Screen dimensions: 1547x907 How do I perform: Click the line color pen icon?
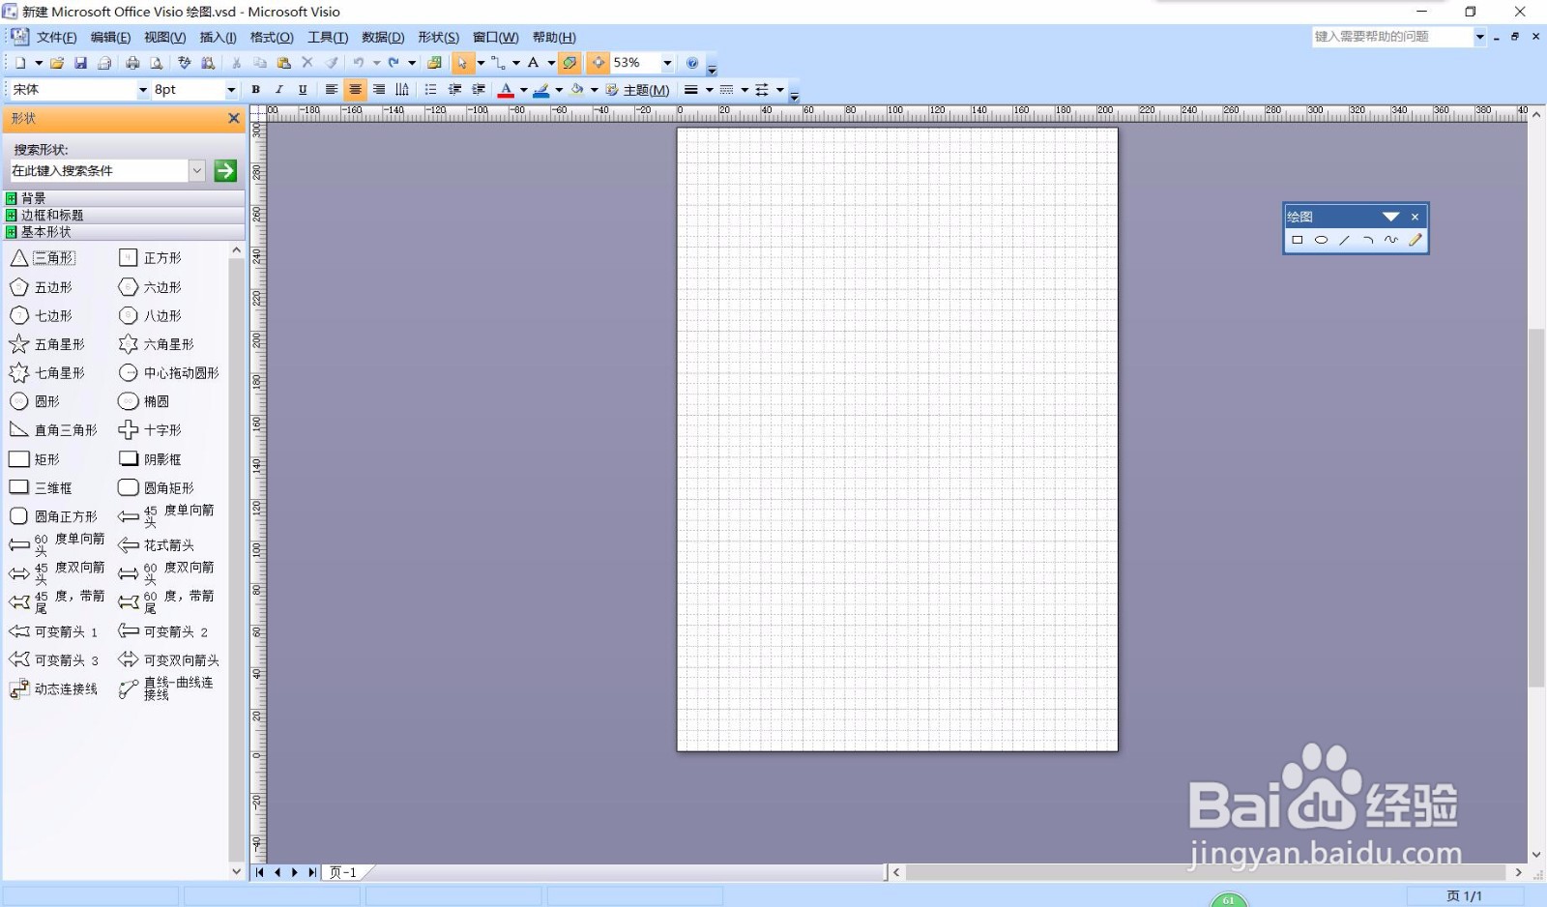[541, 90]
